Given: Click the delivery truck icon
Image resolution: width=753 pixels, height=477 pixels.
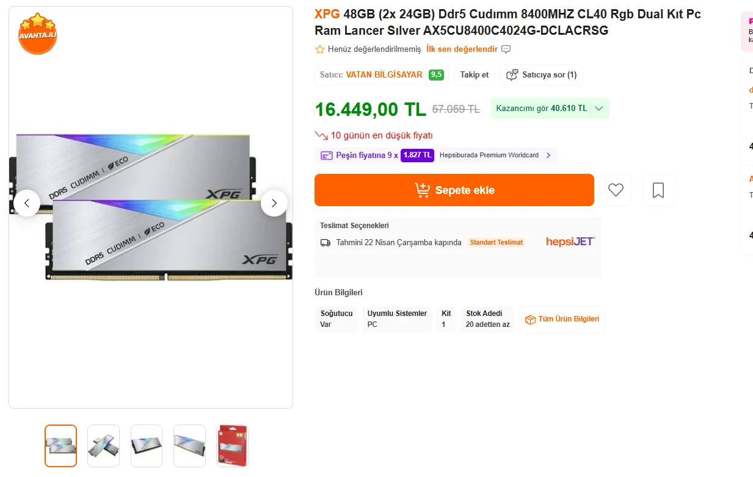Looking at the screenshot, I should (x=326, y=243).
